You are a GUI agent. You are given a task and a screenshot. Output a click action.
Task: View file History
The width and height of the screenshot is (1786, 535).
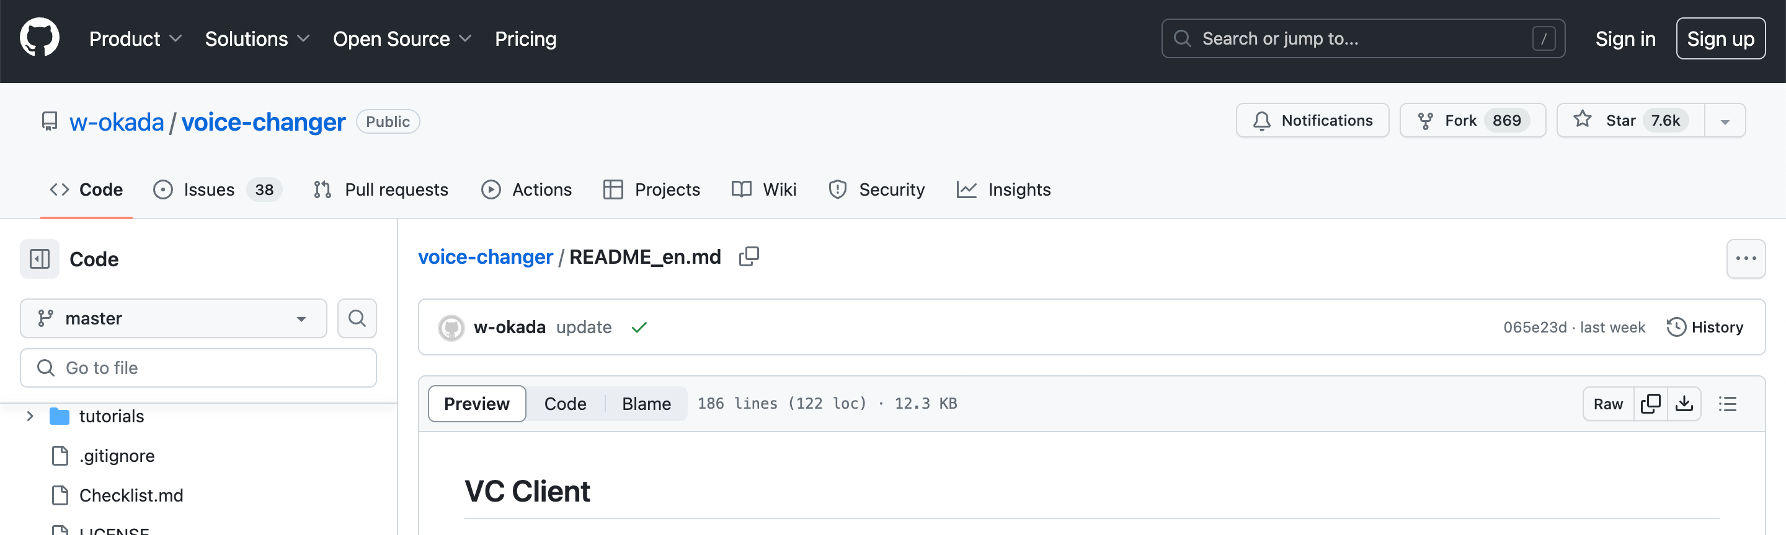pos(1705,328)
